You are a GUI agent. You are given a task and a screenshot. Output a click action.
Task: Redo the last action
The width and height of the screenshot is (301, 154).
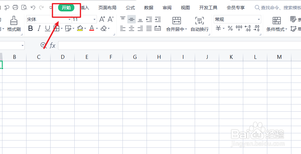tap(41, 8)
